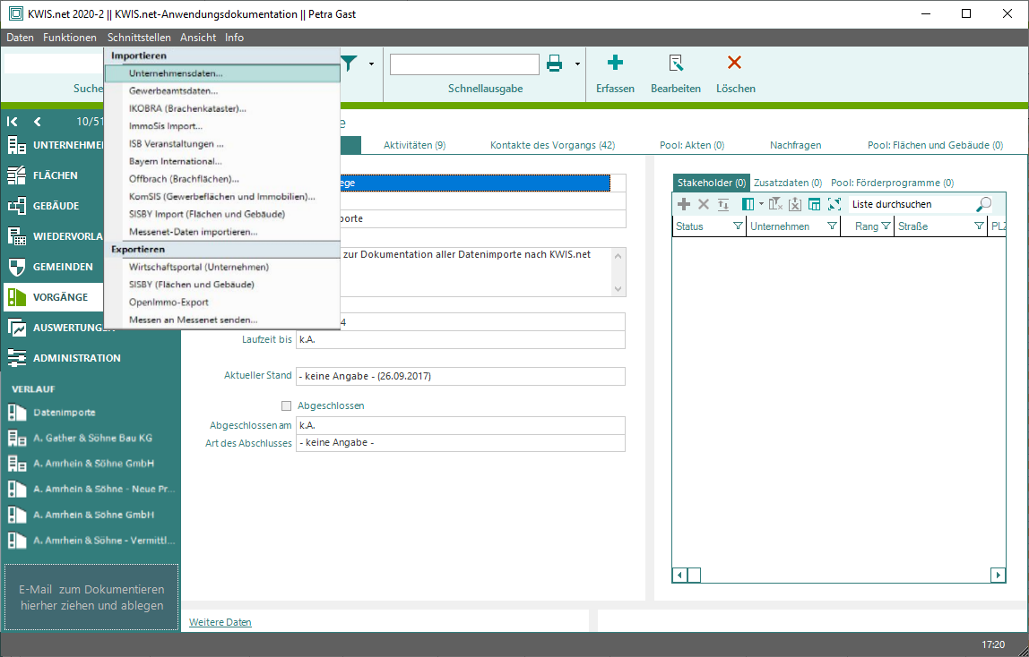Screen dimensions: 1029x657
Task: Click the green filter funnel icon
Action: 350,64
